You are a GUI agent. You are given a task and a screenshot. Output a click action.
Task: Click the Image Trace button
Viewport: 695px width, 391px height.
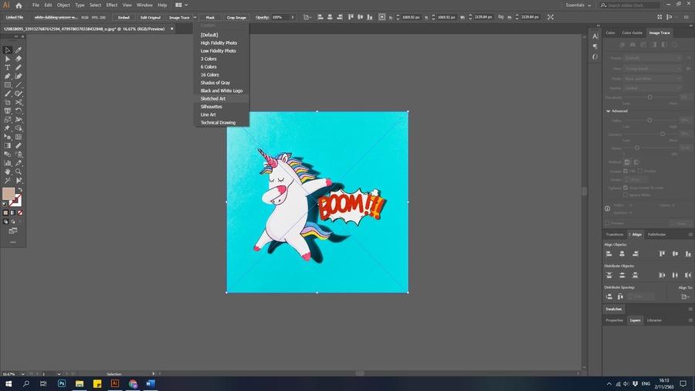[179, 17]
